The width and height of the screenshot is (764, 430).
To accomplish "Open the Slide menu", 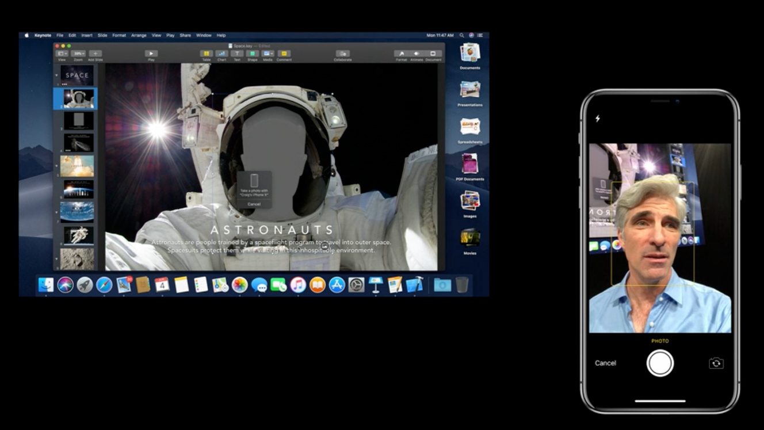I will (x=102, y=35).
